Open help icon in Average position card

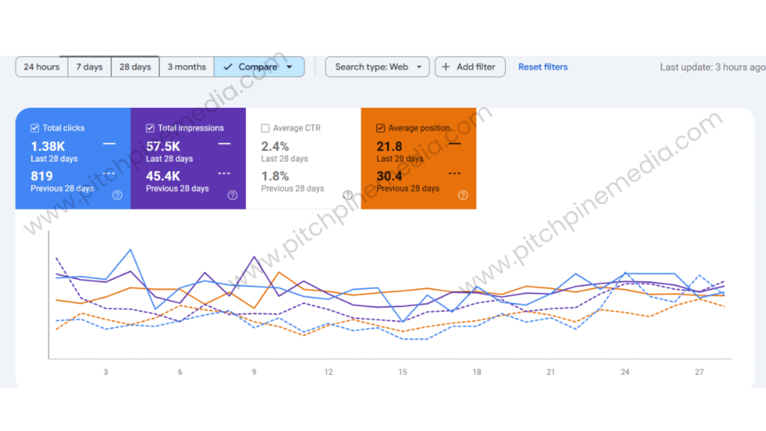(462, 195)
